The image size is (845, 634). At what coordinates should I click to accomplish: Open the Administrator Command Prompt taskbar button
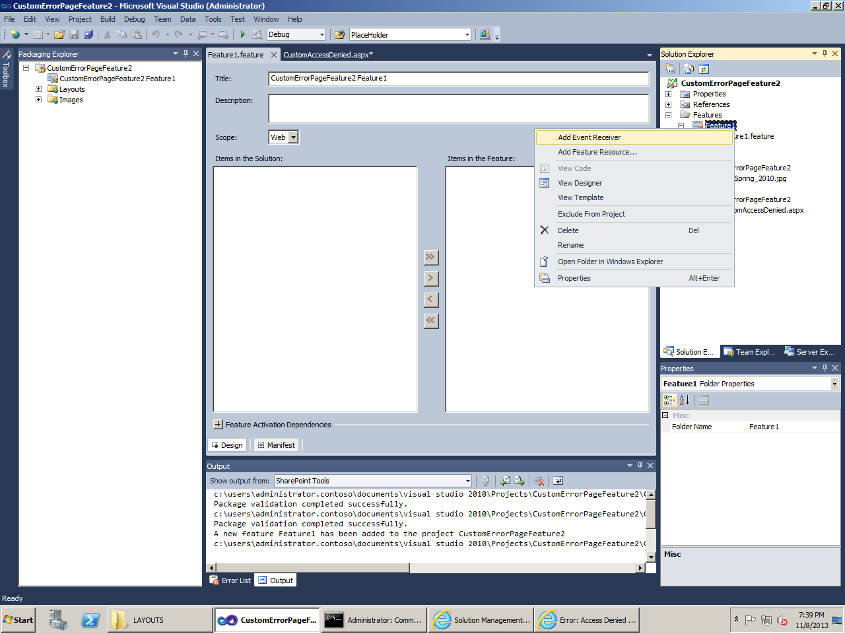click(374, 620)
